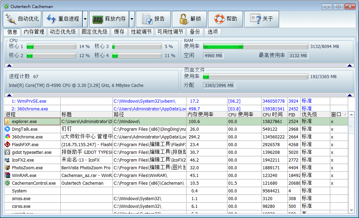Image resolution: width=359 pixels, height=218 pixels.
Task: Go to the 备份 tab
Action: pos(195,32)
